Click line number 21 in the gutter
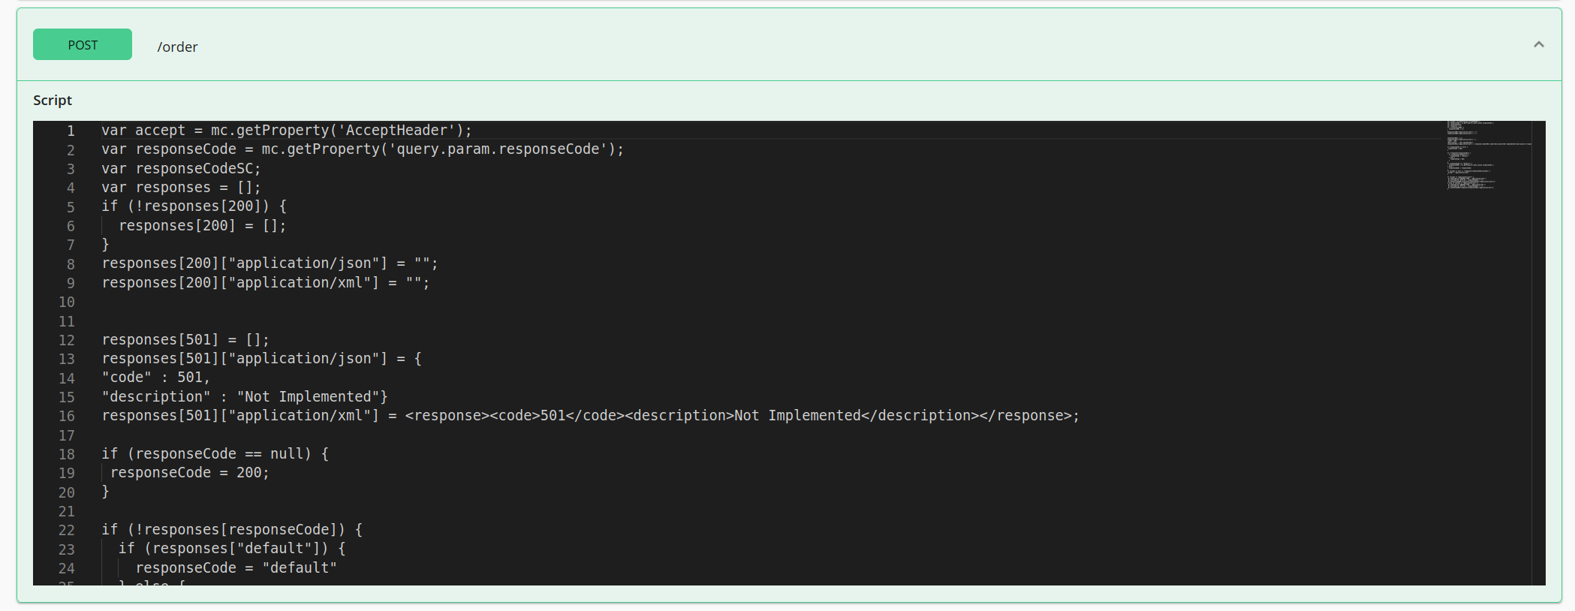1575x611 pixels. click(x=67, y=511)
